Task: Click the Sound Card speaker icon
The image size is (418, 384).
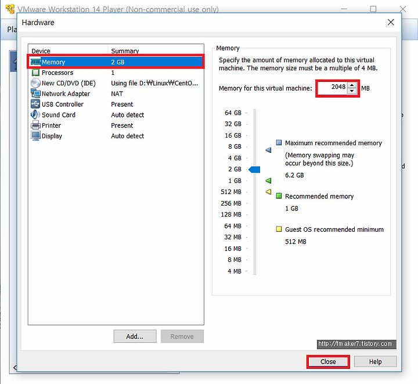Action: pos(35,114)
